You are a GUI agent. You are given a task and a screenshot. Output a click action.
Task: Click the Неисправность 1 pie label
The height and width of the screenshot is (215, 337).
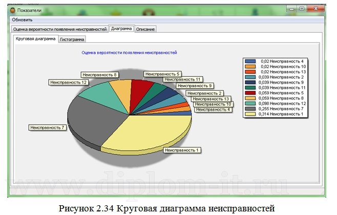(x=182, y=150)
